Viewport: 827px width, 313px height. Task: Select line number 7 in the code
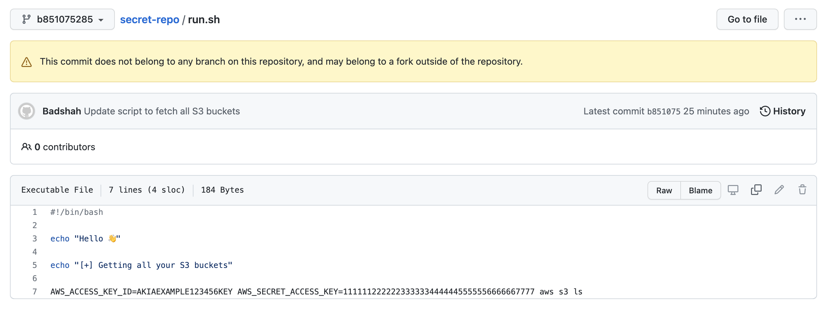pyautogui.click(x=35, y=292)
